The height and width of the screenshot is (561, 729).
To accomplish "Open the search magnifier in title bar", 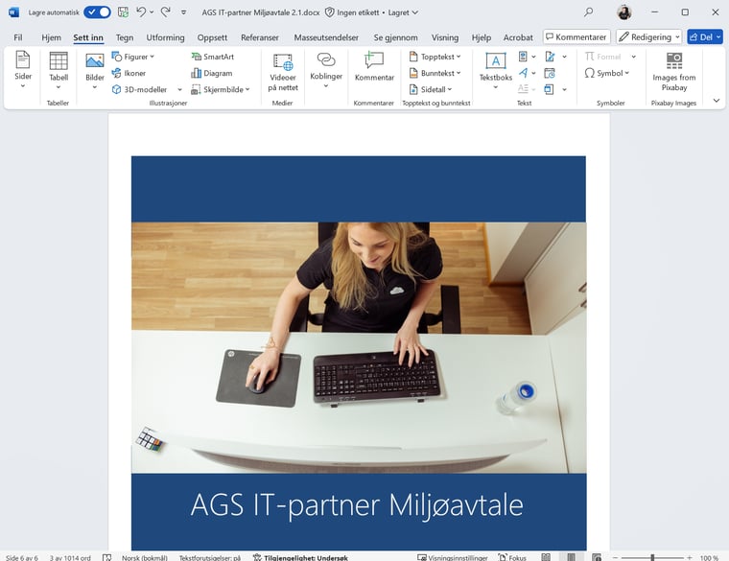I will (589, 12).
